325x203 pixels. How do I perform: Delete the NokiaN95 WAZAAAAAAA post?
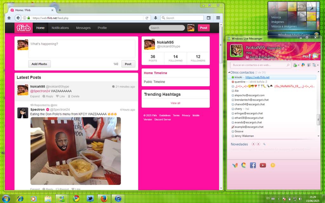tap(74, 96)
